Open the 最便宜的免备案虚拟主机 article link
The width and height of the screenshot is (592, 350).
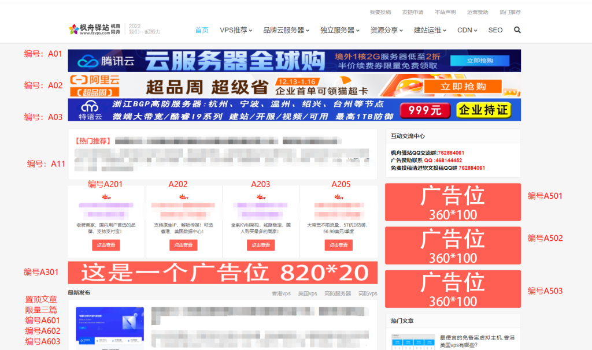(477, 341)
